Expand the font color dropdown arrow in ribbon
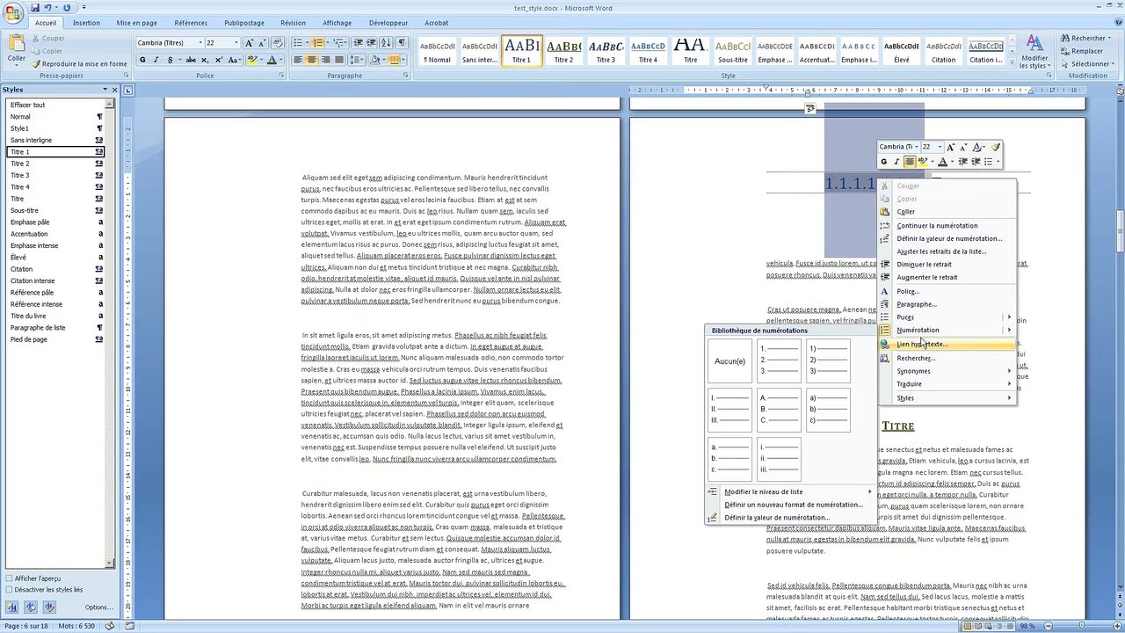 (281, 60)
